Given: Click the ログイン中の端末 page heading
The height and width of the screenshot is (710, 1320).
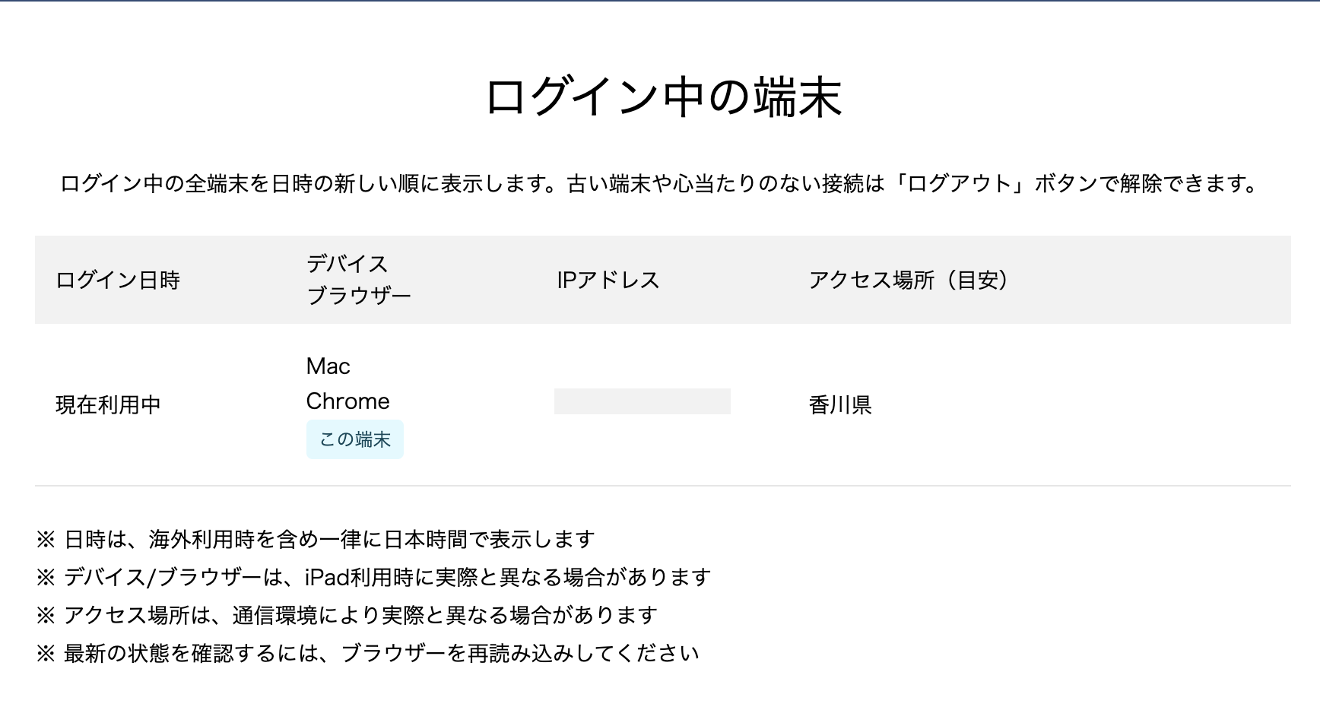Looking at the screenshot, I should pyautogui.click(x=663, y=98).
